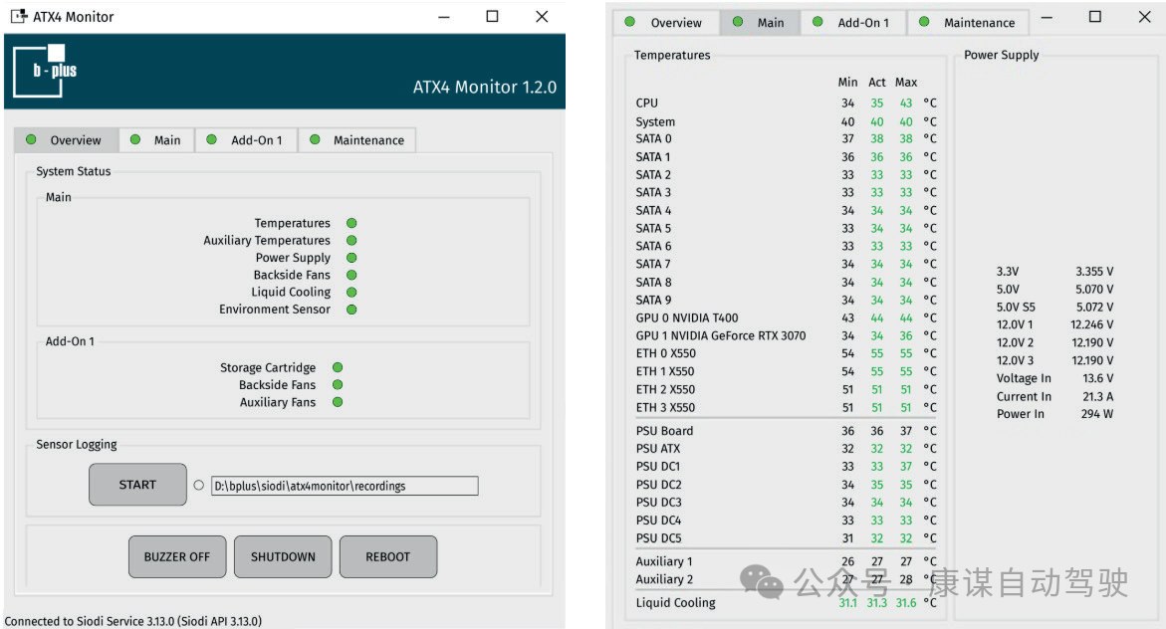Click the PSU Board row label
The height and width of the screenshot is (629, 1166).
[x=664, y=431]
